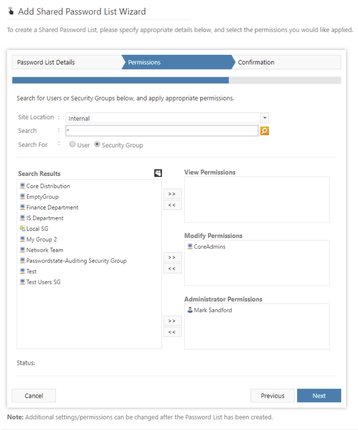The width and height of the screenshot is (358, 430).
Task: Select the Security Group radio button
Action: point(97,145)
